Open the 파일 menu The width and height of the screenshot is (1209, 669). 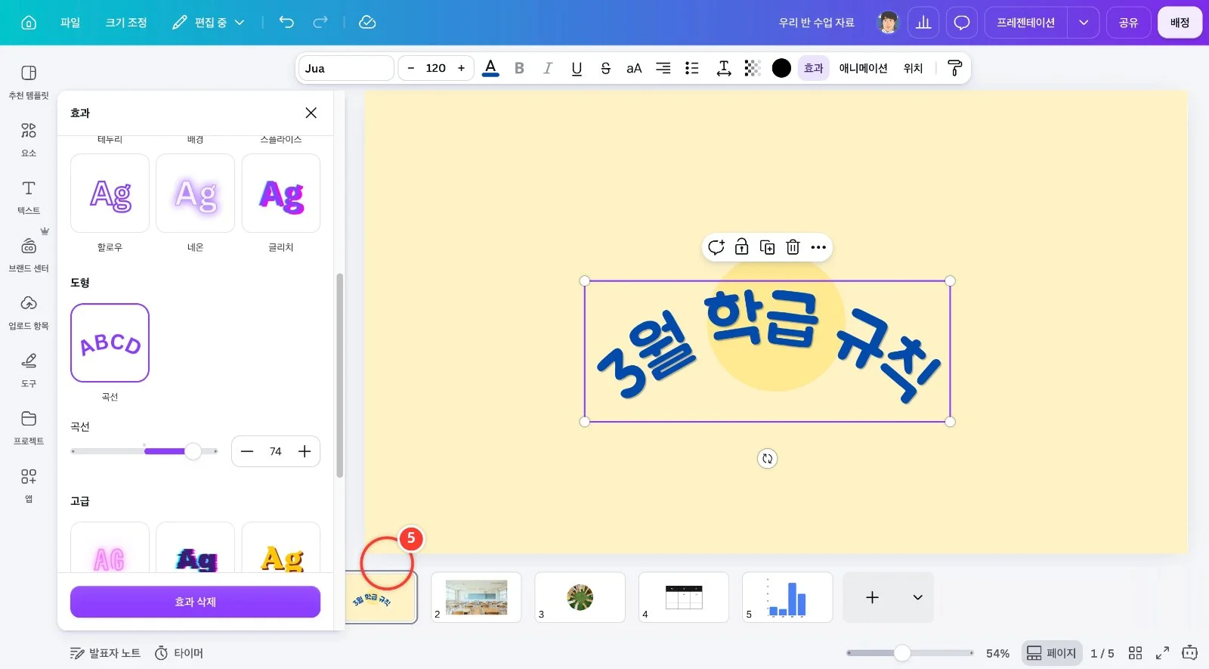(x=70, y=23)
